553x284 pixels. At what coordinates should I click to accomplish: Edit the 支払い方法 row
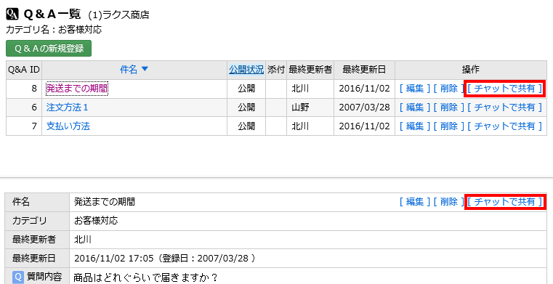(x=415, y=126)
